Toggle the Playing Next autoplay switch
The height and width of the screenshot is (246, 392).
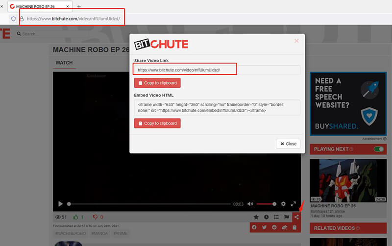[x=378, y=149]
